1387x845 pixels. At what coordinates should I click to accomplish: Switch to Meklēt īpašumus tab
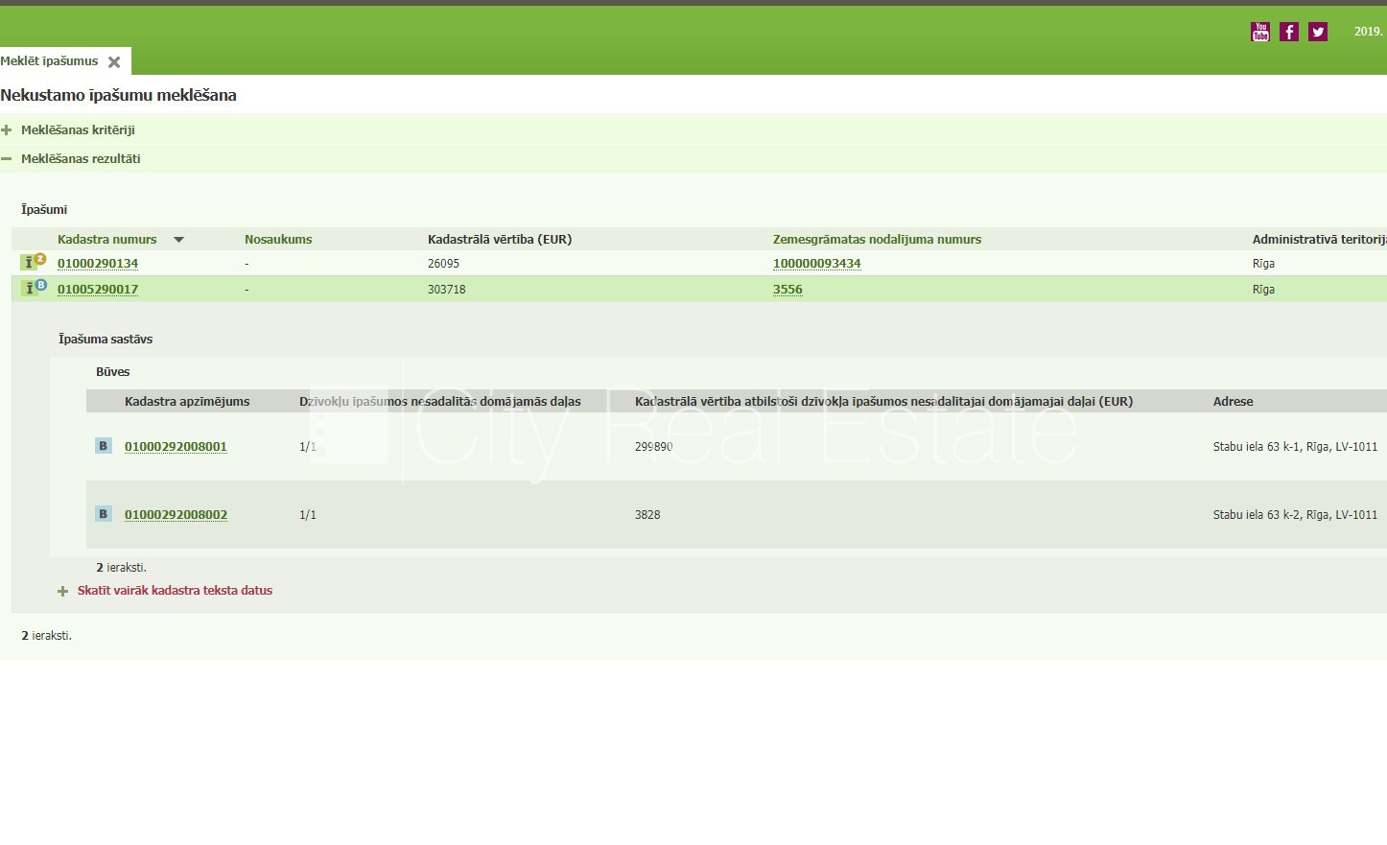(50, 61)
